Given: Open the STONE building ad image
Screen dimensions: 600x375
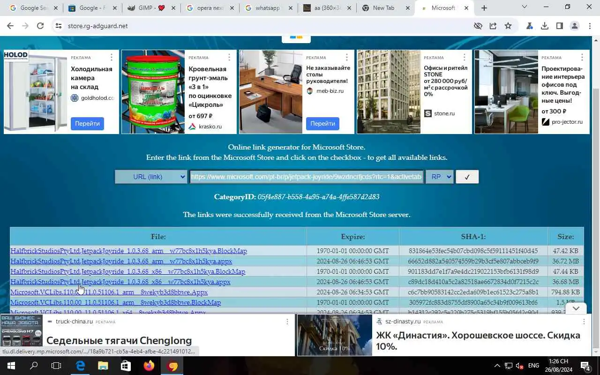Looking at the screenshot, I should pos(389,92).
